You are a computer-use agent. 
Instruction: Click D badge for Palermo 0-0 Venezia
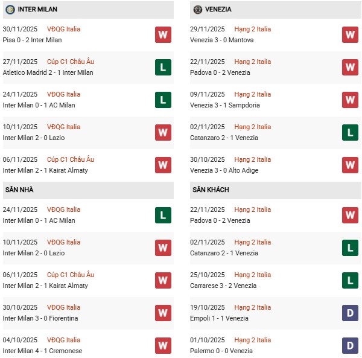point(350,345)
